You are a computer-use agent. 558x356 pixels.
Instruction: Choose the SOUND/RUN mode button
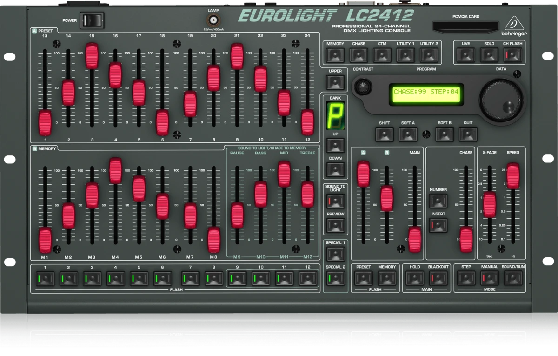click(x=512, y=278)
